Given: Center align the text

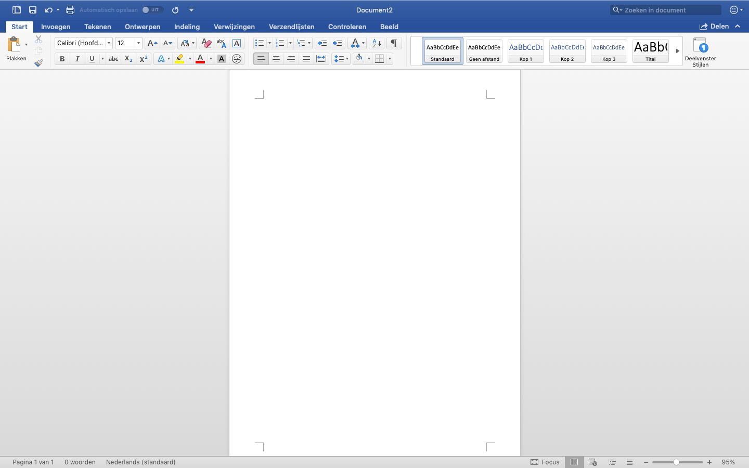Looking at the screenshot, I should click(x=276, y=59).
